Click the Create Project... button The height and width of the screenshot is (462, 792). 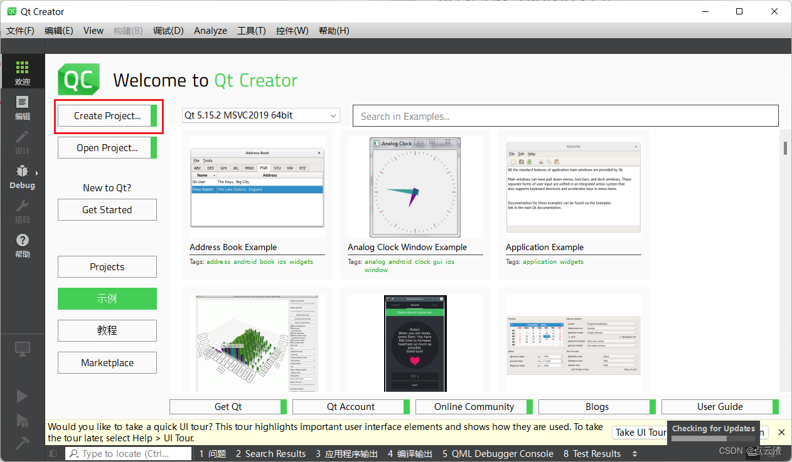coord(107,116)
